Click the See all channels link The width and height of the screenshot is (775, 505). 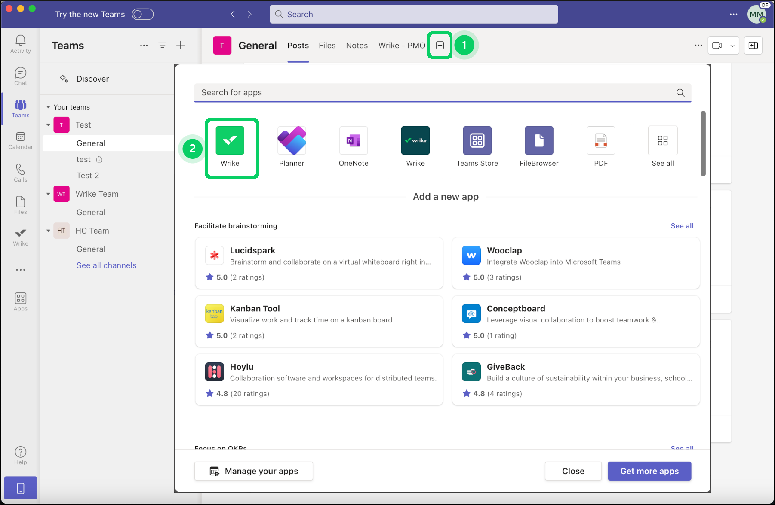[x=106, y=265]
